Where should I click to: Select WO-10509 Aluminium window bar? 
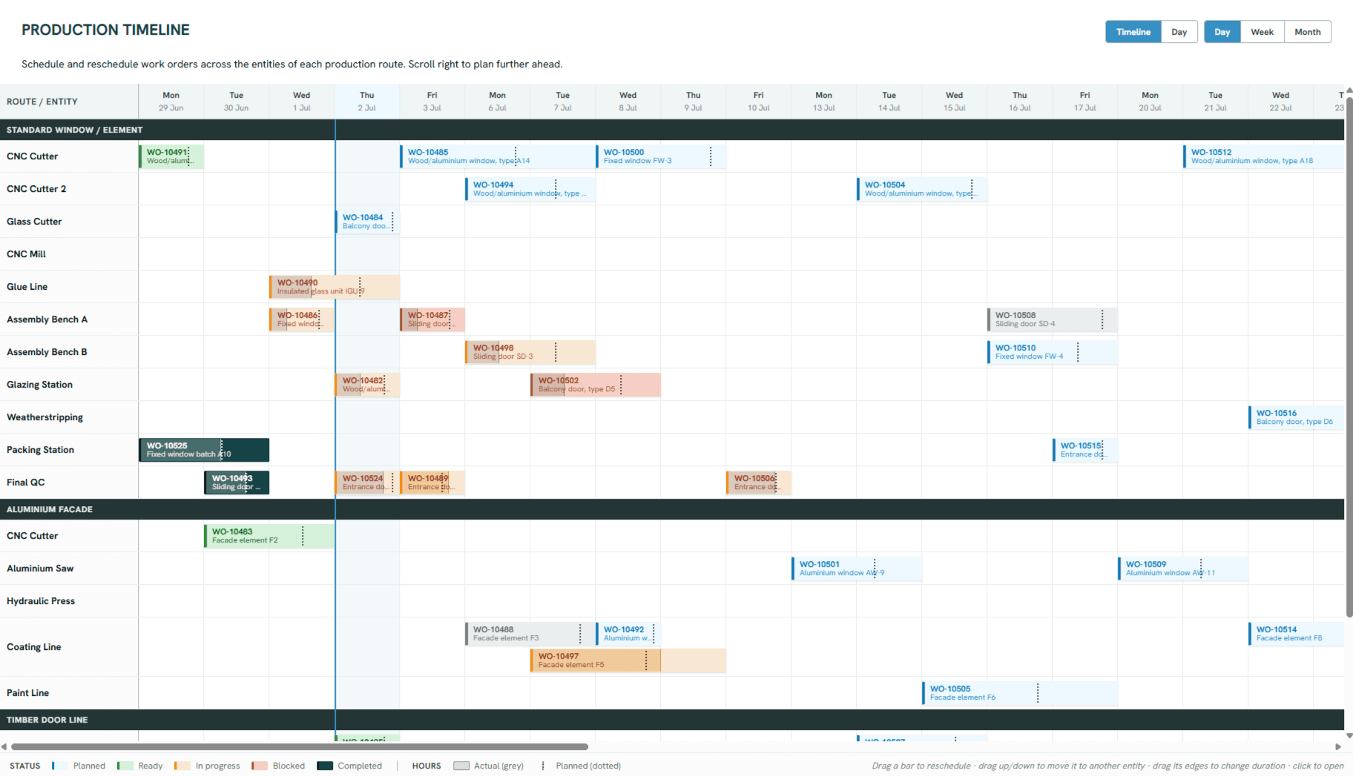tap(1183, 568)
